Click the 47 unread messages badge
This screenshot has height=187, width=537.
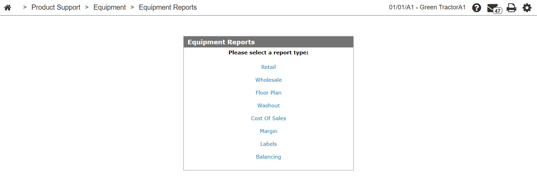[x=498, y=11]
